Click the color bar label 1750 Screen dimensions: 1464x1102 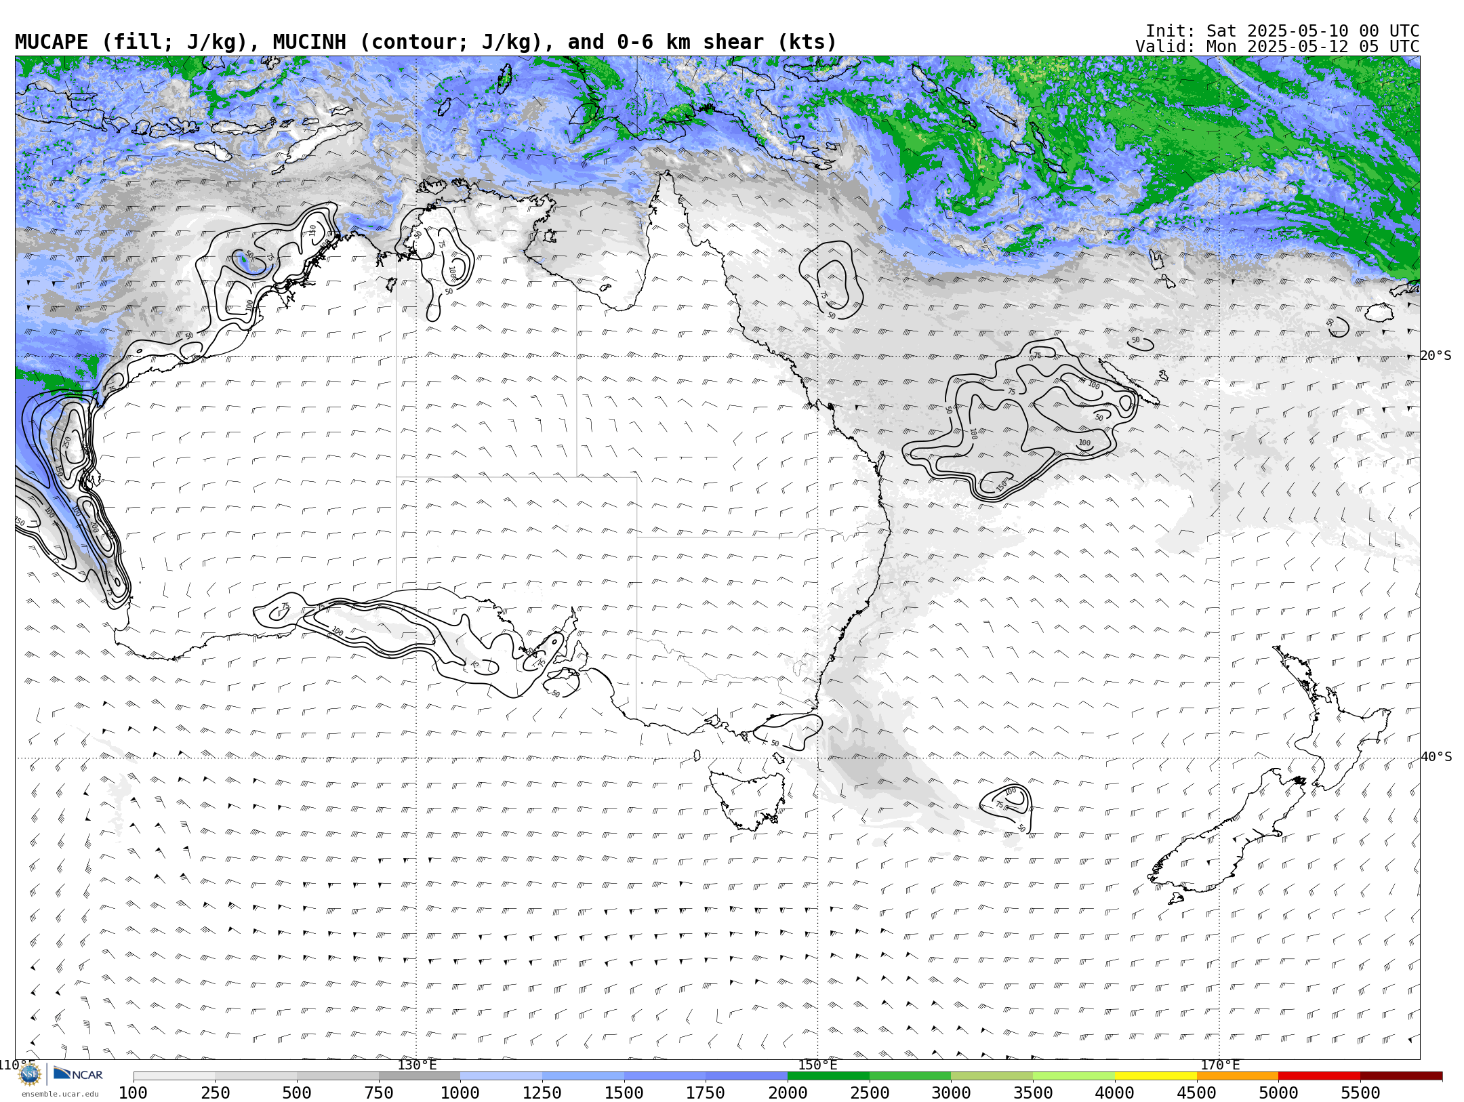[x=706, y=1093]
